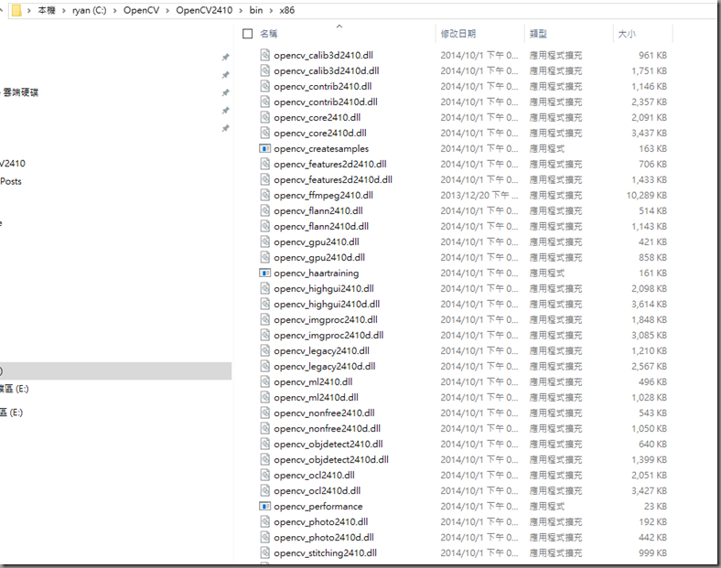Click the opencv_calib3d2410.dll file icon

point(264,55)
